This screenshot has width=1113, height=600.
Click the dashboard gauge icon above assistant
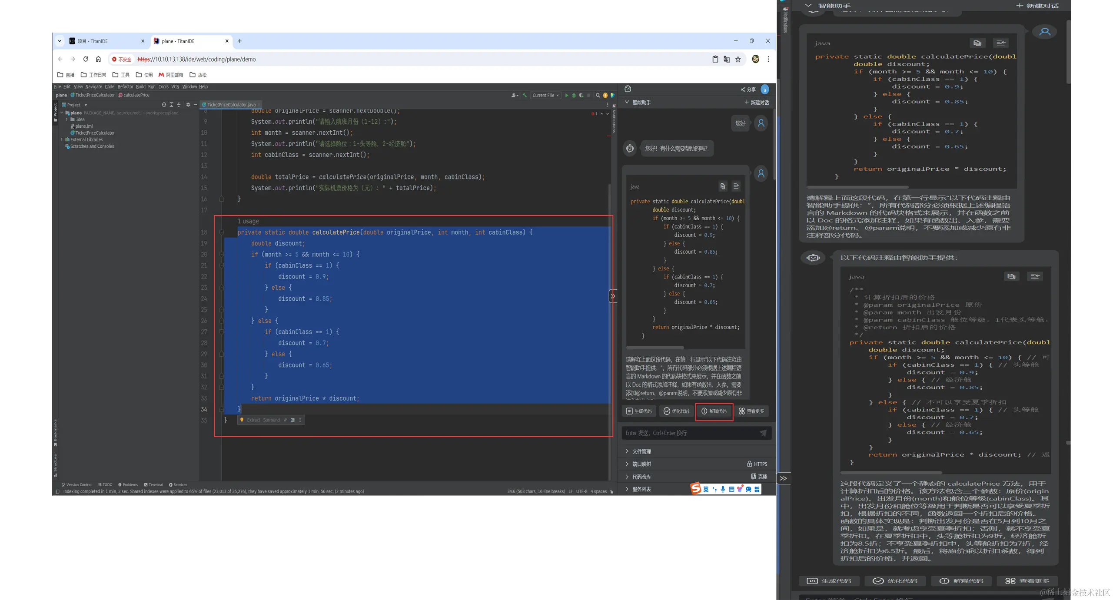click(x=628, y=89)
